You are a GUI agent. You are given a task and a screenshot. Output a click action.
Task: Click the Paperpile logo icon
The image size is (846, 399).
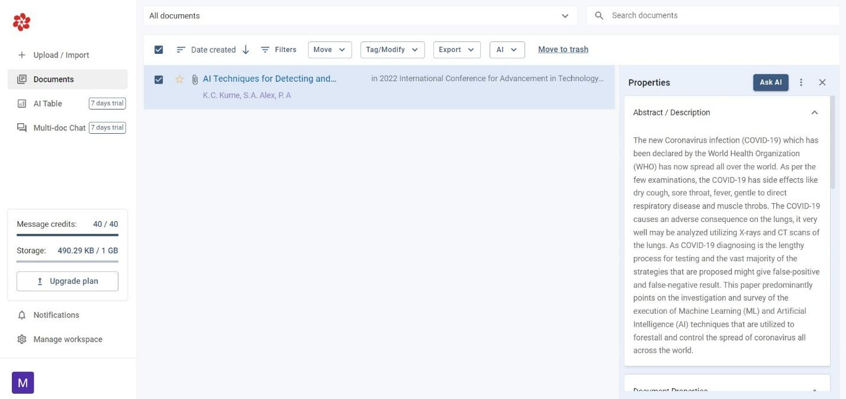tap(21, 21)
